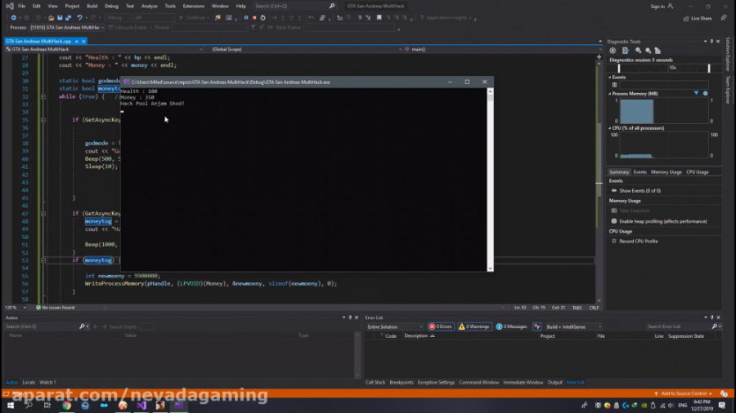Switch to the Locals tab

[29, 383]
